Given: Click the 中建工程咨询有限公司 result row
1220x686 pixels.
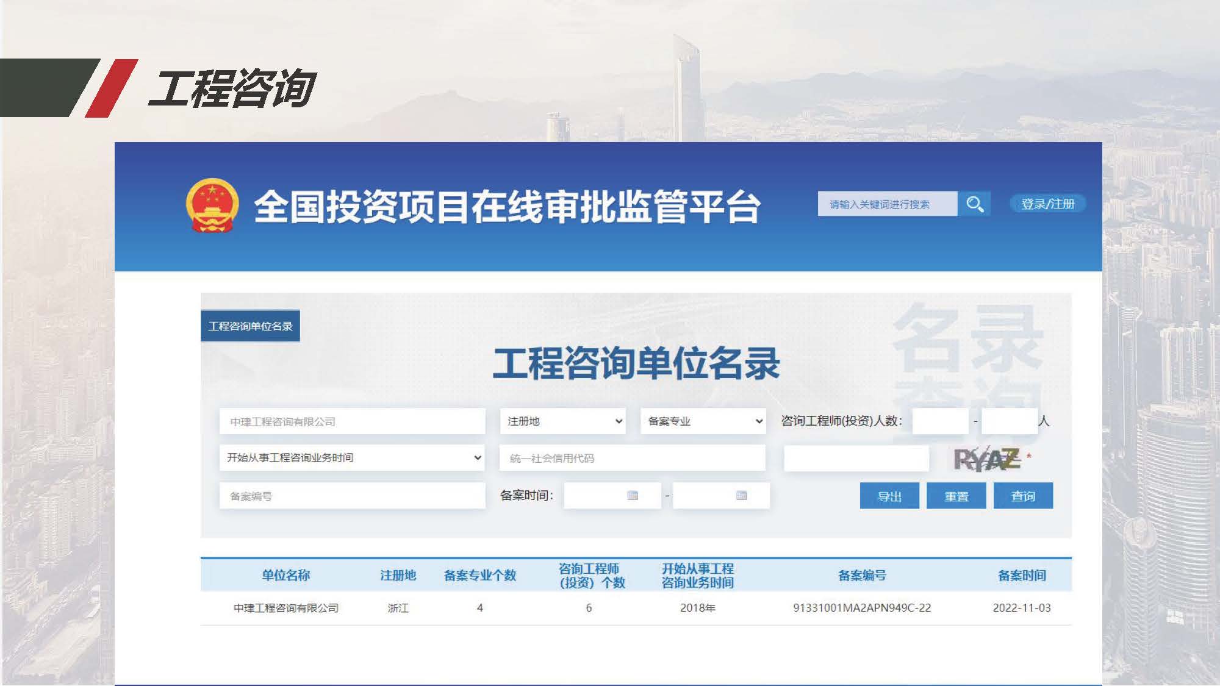Looking at the screenshot, I should tap(286, 608).
